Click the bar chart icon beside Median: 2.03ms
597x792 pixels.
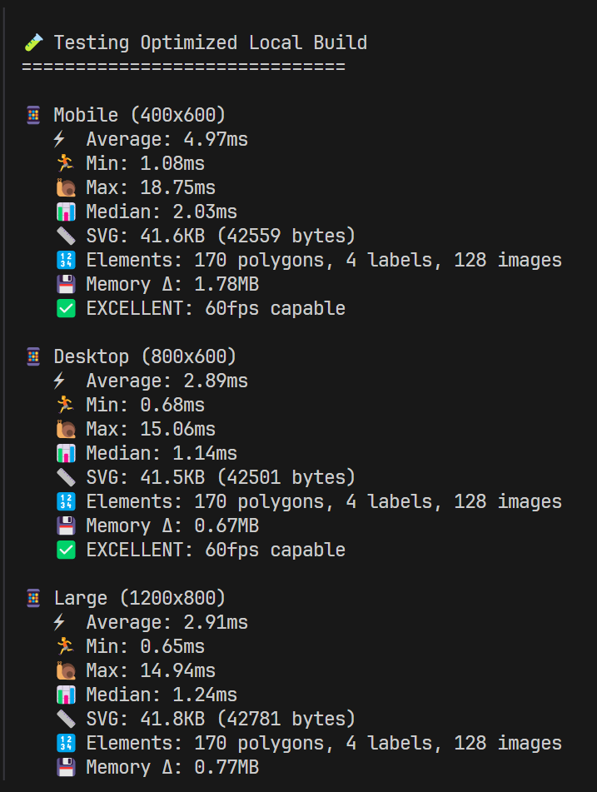66,212
